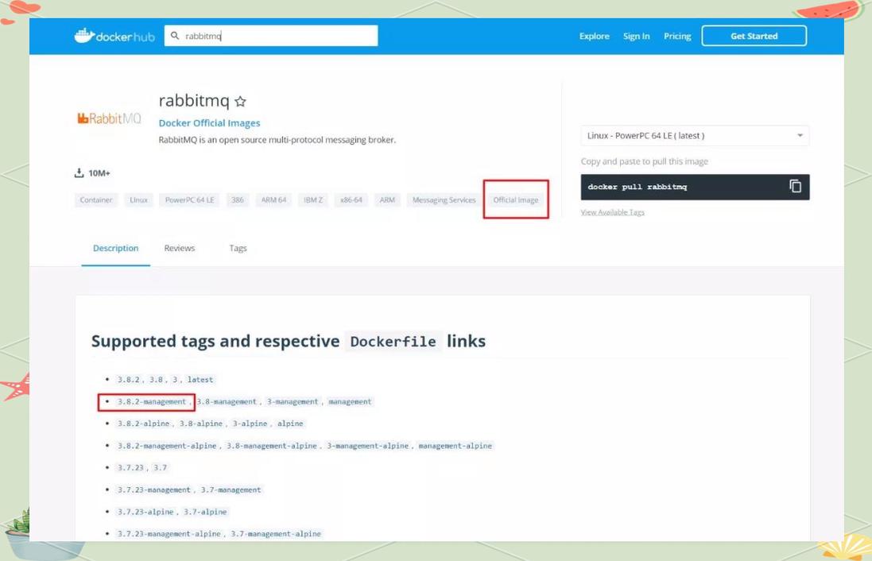Viewport: 872px width, 561px height.
Task: Click the download count icon
Action: pos(79,173)
